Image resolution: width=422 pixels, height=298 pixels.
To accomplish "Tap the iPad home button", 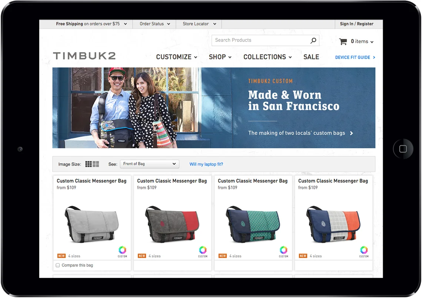I will point(403,149).
